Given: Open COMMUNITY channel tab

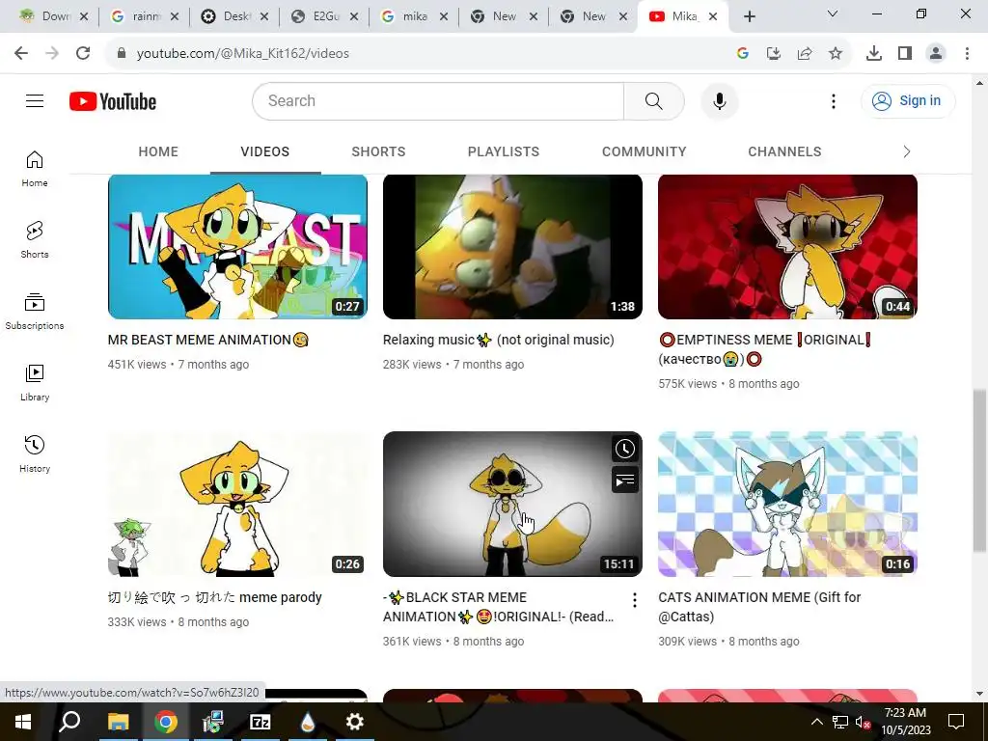Looking at the screenshot, I should (x=644, y=151).
